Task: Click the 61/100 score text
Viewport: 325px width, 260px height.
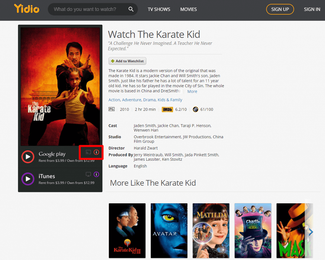Action: tap(207, 109)
